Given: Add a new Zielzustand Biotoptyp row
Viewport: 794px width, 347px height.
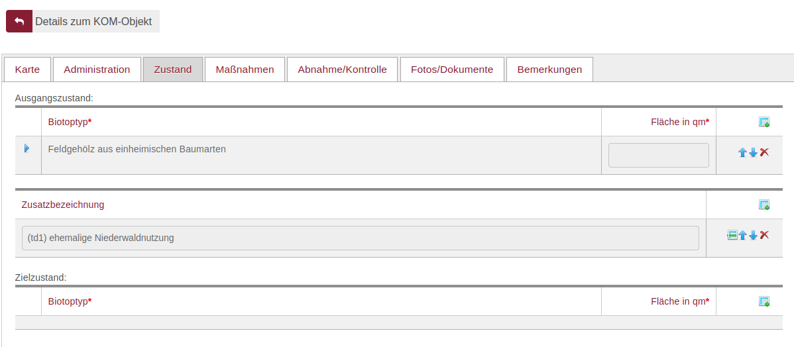Looking at the screenshot, I should pyautogui.click(x=764, y=301).
